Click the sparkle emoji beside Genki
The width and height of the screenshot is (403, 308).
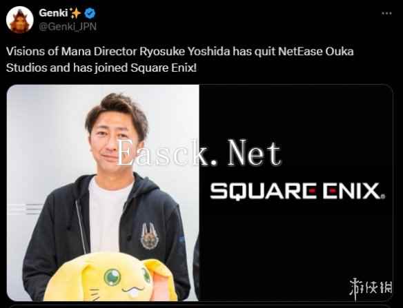(x=76, y=13)
